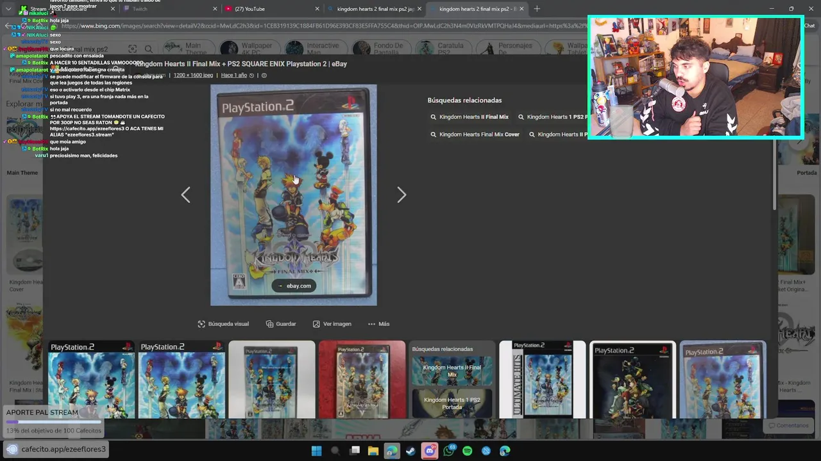Click the camera visual search icon in search box
Image resolution: width=821 pixels, height=461 pixels.
tap(132, 49)
